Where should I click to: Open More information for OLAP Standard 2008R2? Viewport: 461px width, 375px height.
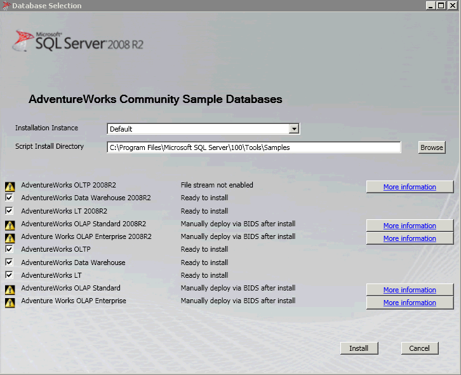pyautogui.click(x=410, y=226)
